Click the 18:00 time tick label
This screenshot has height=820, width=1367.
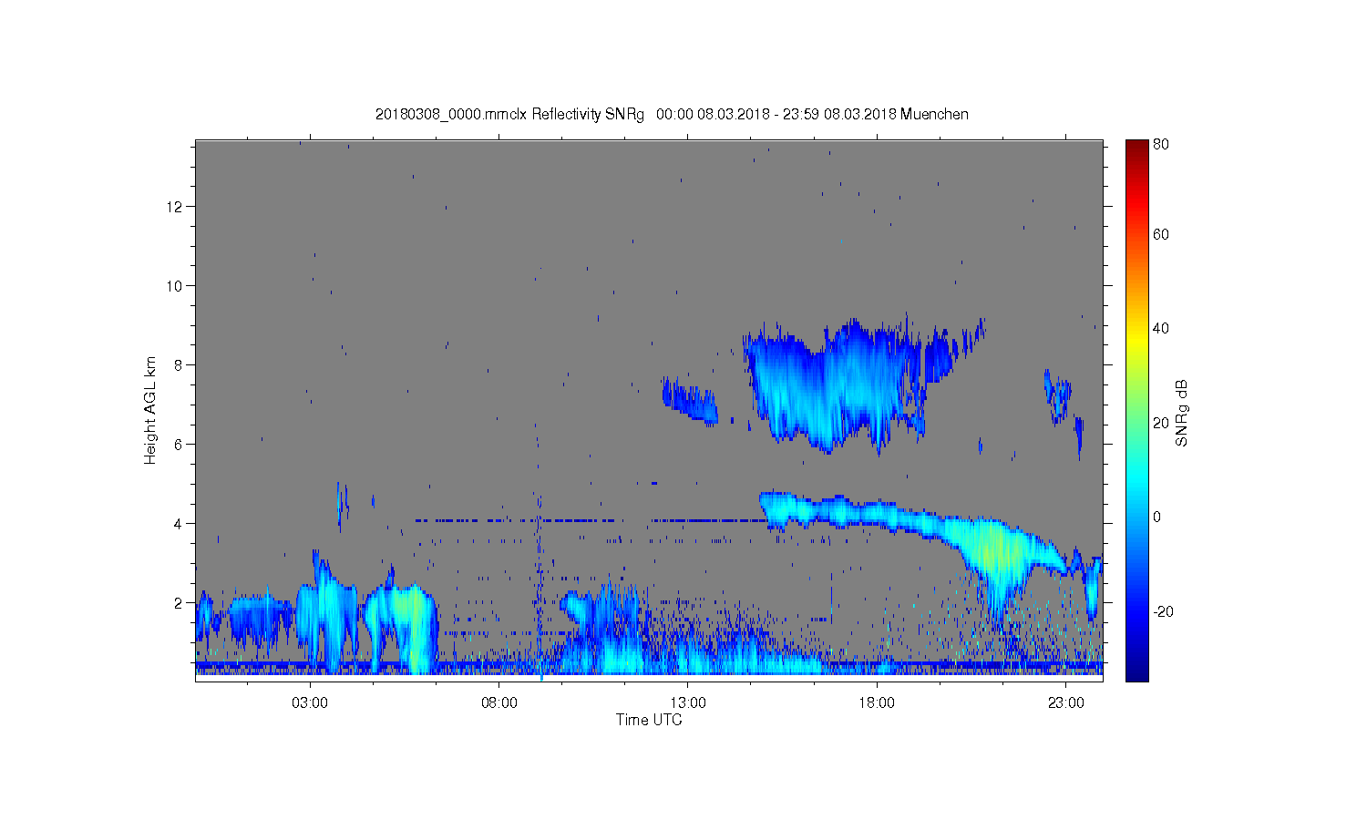[x=877, y=703]
